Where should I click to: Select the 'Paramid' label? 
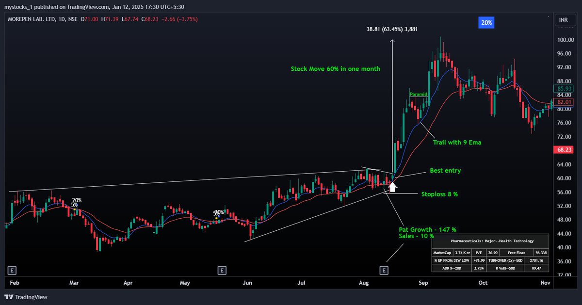tap(418, 94)
